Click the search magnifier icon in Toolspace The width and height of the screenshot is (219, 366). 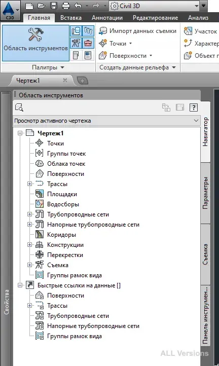(19, 107)
